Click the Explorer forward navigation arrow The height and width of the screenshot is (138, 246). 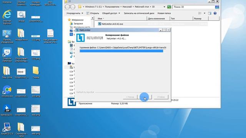click(73, 7)
